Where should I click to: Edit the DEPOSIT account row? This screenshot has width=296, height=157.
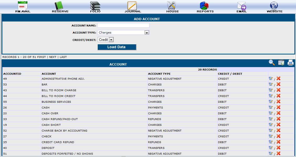tap(271, 148)
